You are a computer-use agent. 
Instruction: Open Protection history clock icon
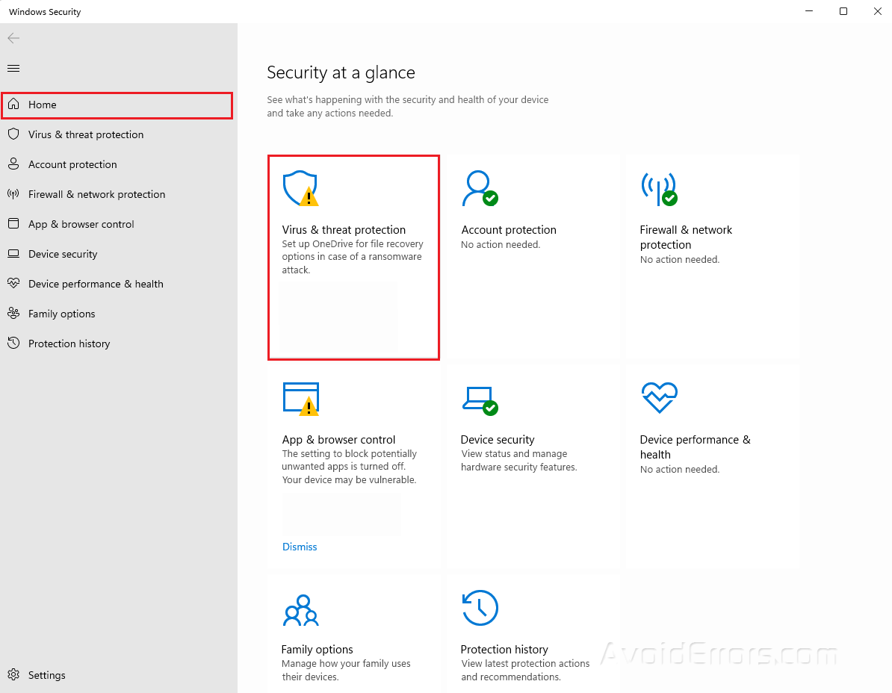pyautogui.click(x=480, y=608)
